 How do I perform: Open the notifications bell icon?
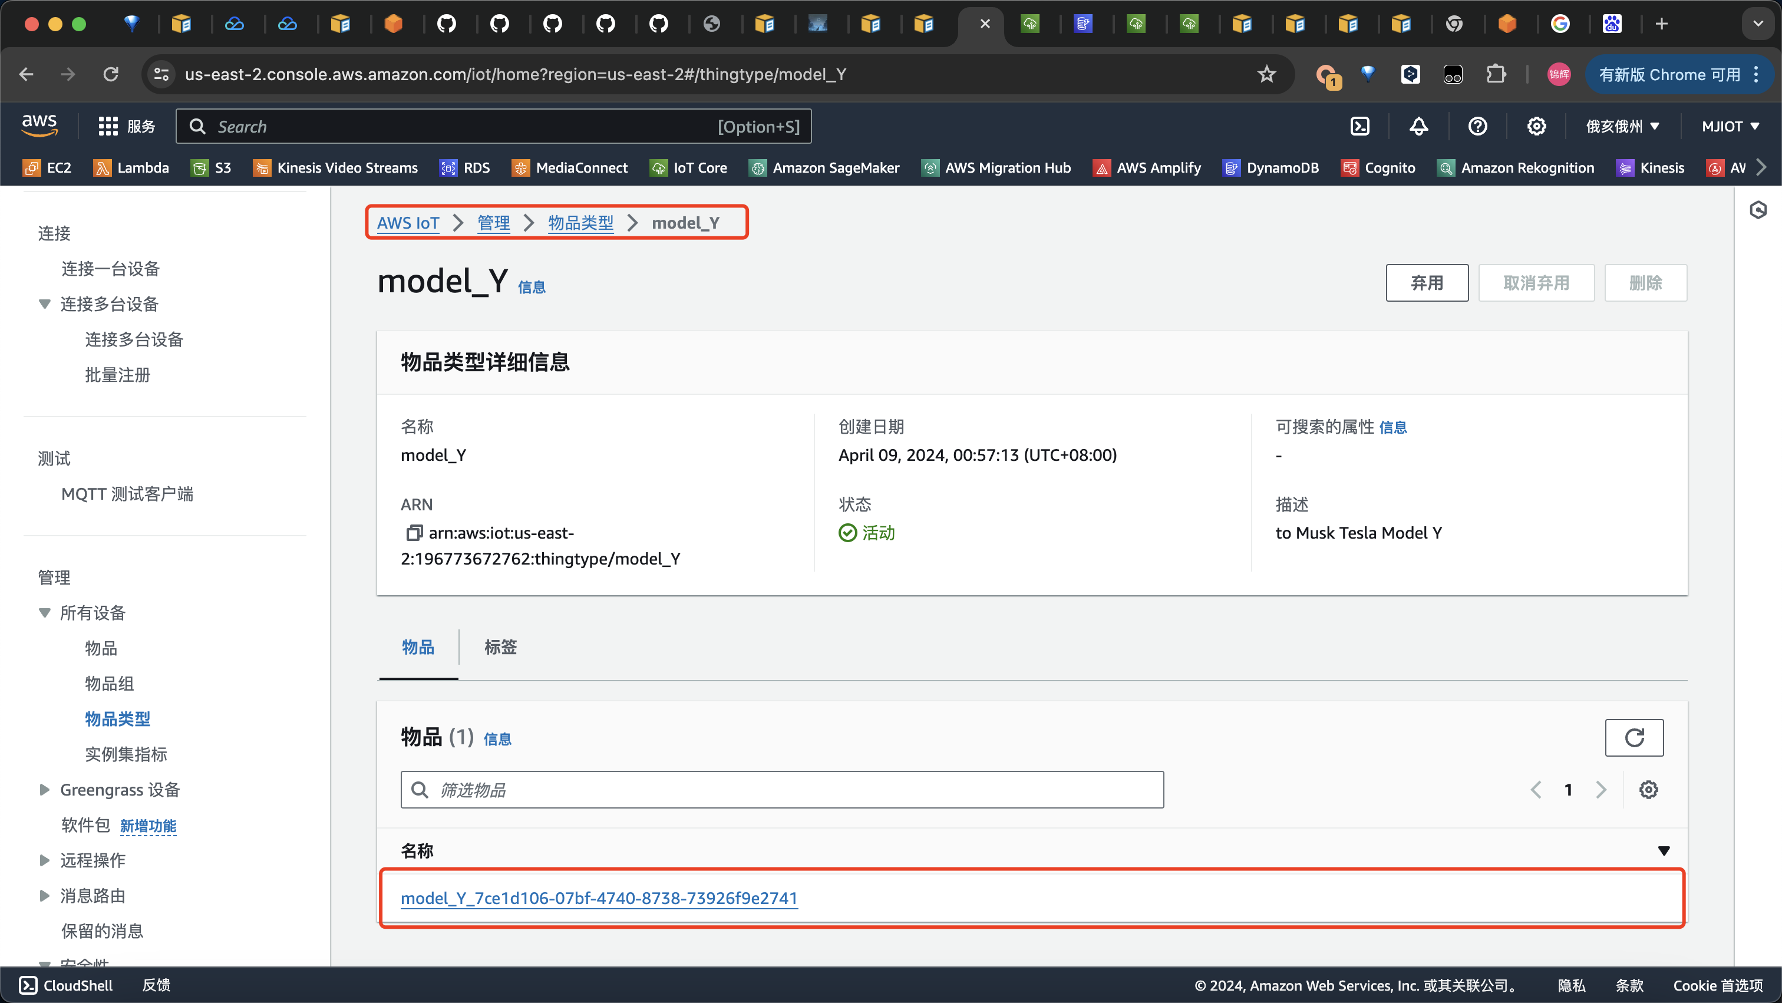click(1418, 126)
